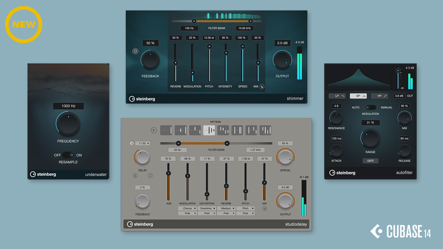
Task: Click the 1000 Hz frequency value field
Action: tap(68, 106)
